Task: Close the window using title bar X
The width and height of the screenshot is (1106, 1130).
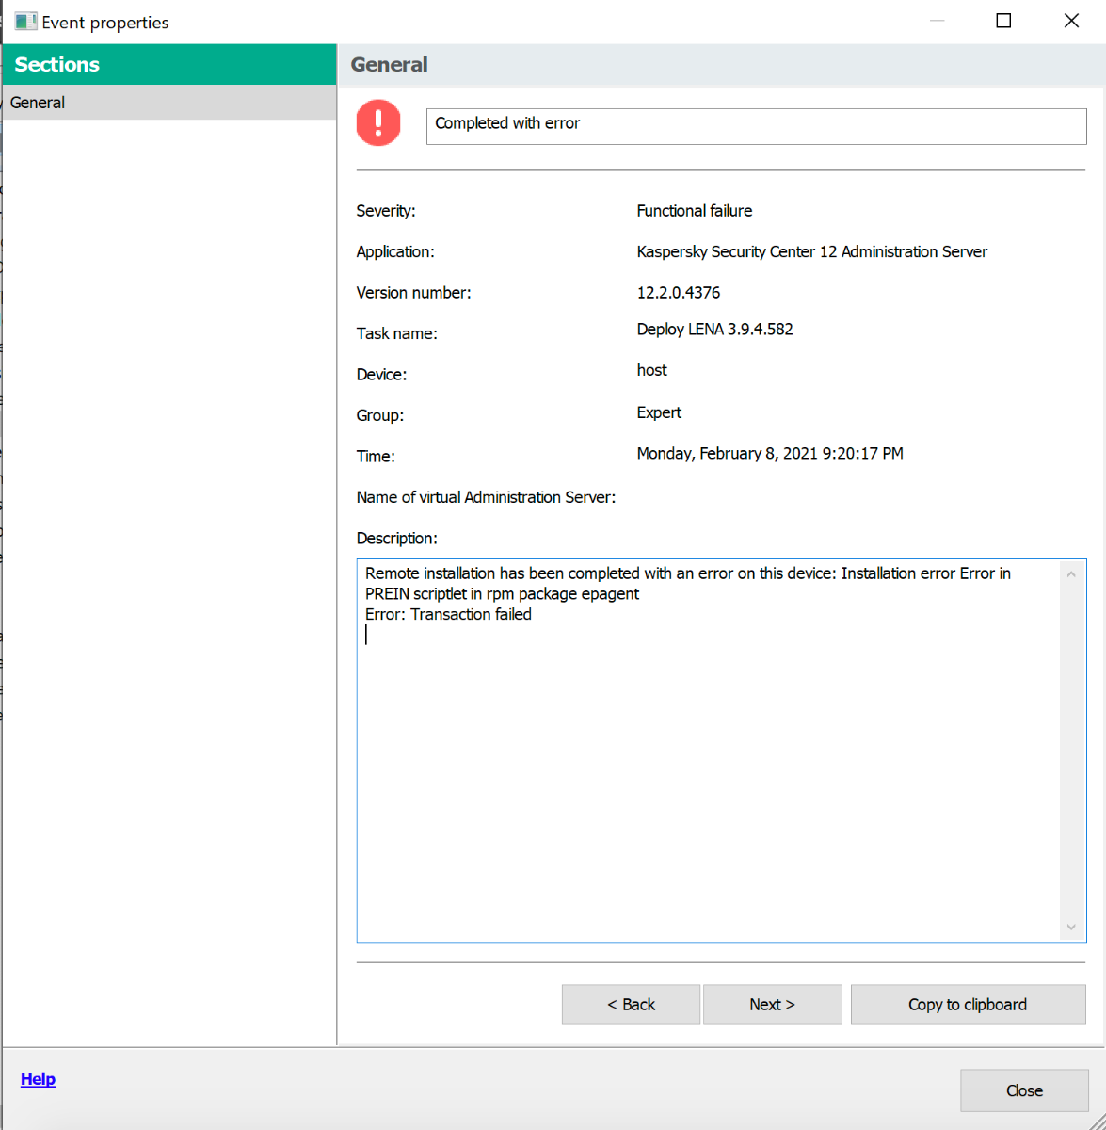Action: 1071,21
